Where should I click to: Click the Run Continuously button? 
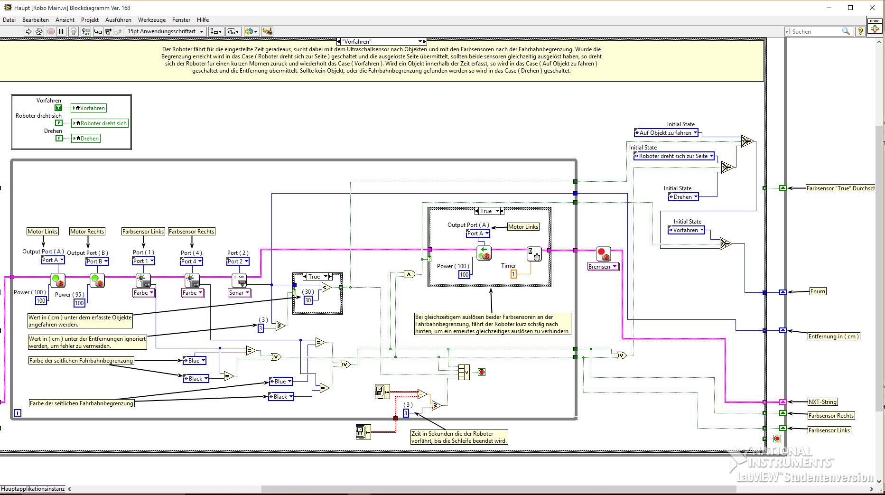39,31
